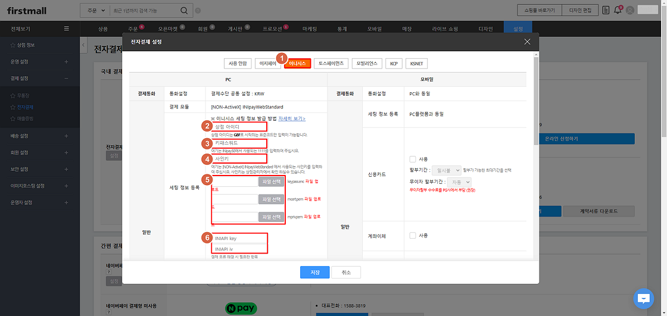This screenshot has width=667, height=316.
Task: Open the document list icon in header
Action: (x=606, y=10)
